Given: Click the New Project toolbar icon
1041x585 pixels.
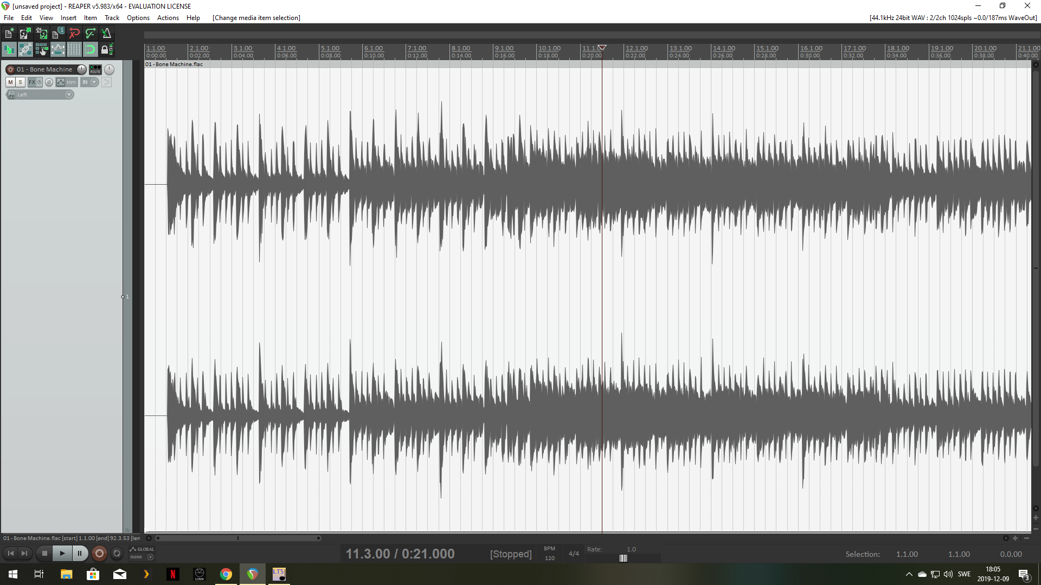Looking at the screenshot, I should (9, 34).
